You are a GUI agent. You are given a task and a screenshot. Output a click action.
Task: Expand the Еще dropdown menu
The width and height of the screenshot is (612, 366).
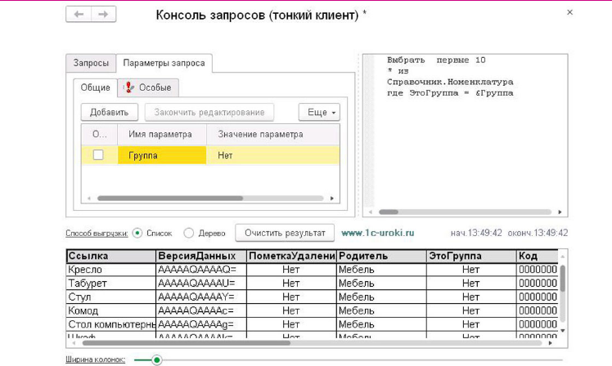click(x=319, y=113)
